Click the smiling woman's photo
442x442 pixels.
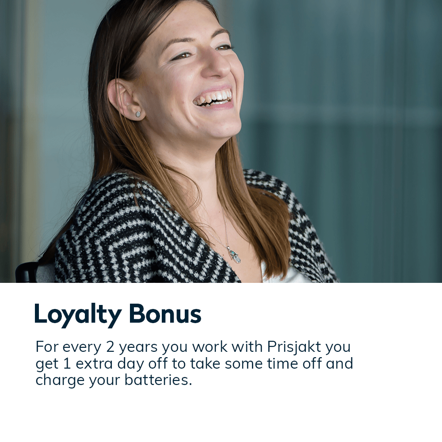pyautogui.click(x=221, y=141)
